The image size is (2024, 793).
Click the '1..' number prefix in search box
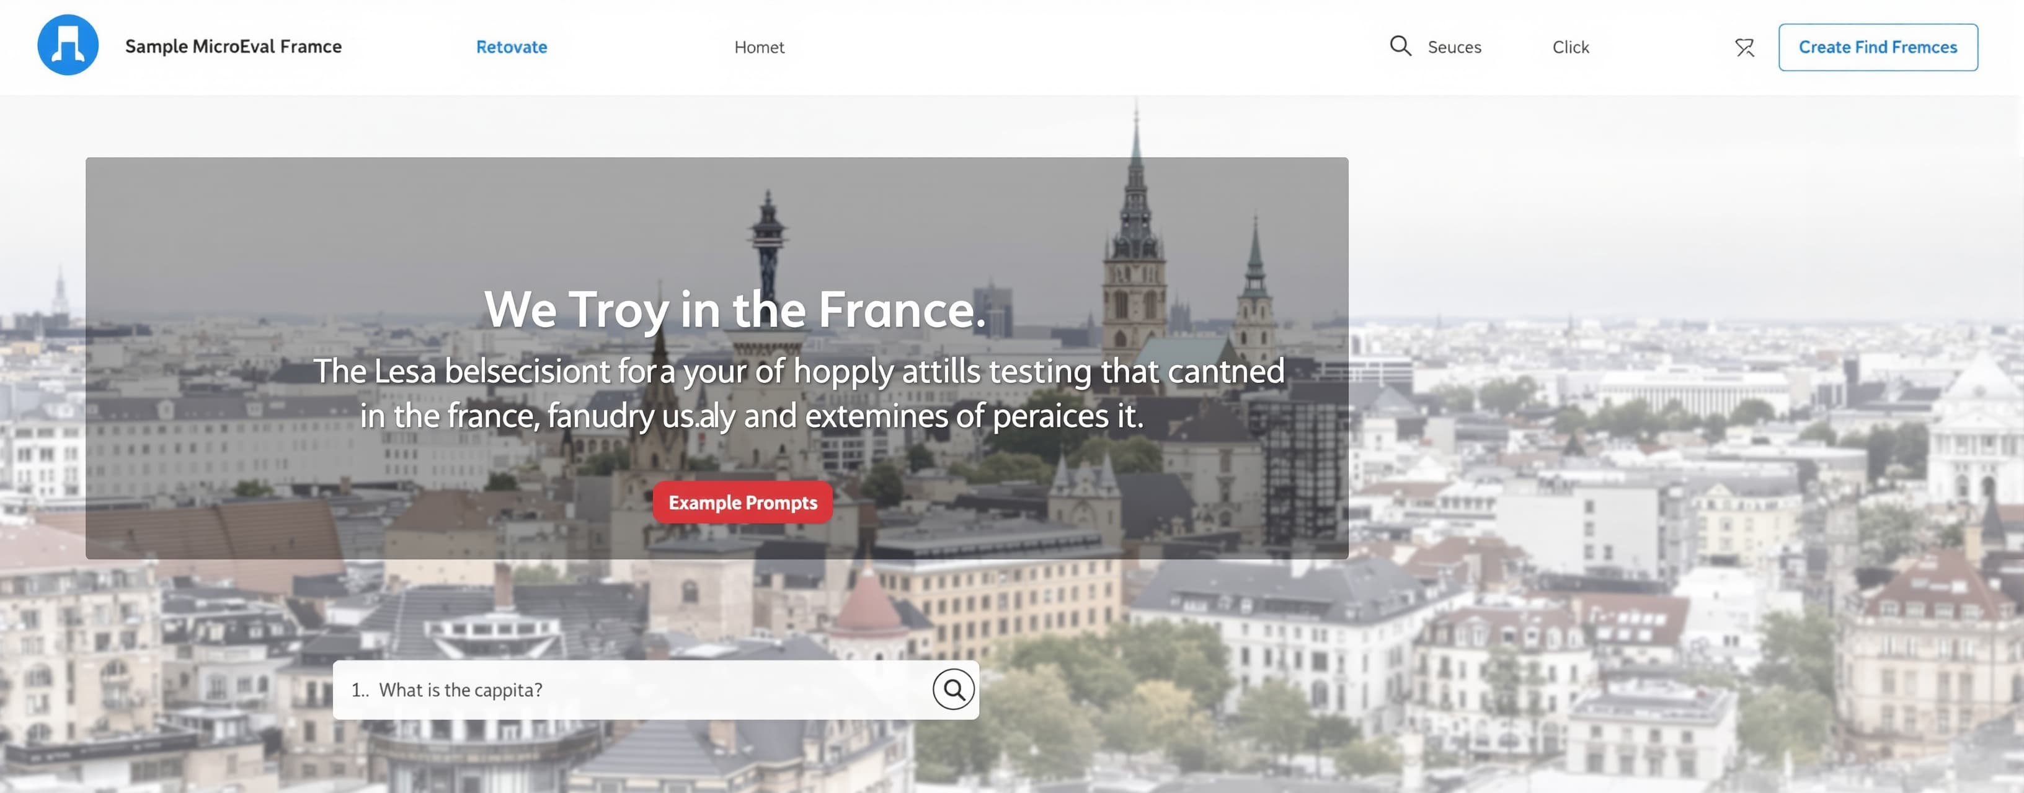pyautogui.click(x=360, y=690)
